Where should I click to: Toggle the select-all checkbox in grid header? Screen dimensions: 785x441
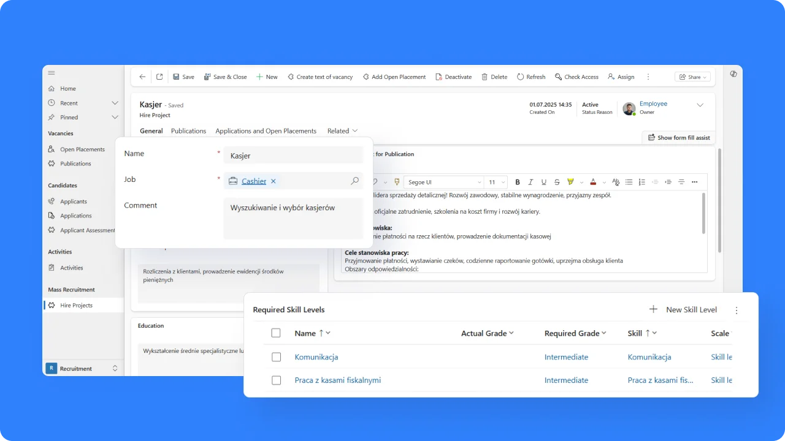click(276, 333)
